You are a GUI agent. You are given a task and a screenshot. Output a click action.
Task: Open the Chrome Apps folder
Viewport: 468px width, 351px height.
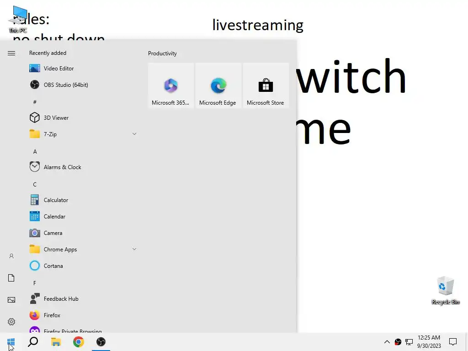(x=83, y=249)
